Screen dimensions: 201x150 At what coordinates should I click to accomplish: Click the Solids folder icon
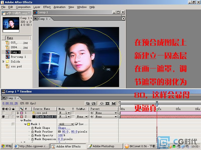coord(8,61)
